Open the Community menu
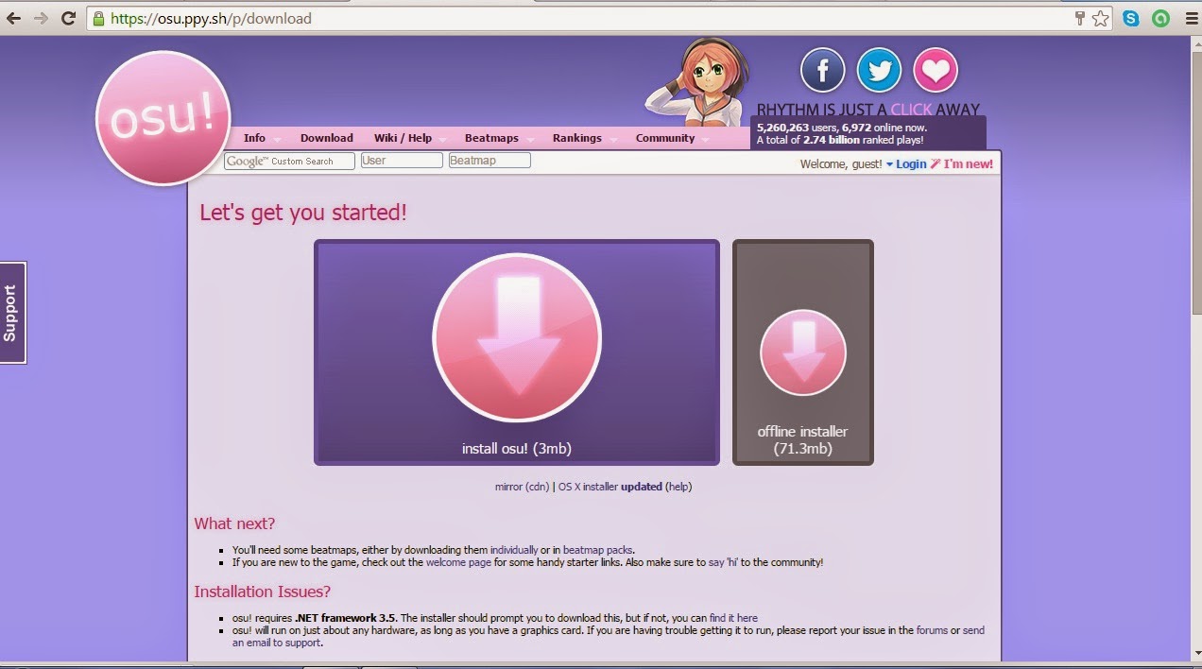 point(665,138)
